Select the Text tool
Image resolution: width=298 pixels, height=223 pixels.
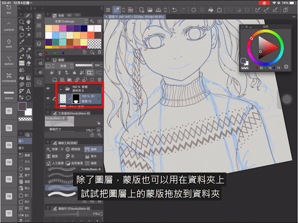[x=28, y=92]
